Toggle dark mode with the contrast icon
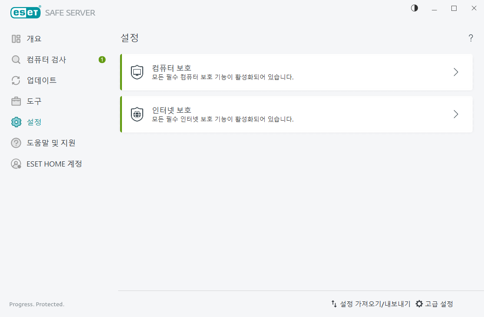The image size is (484, 317). 414,8
